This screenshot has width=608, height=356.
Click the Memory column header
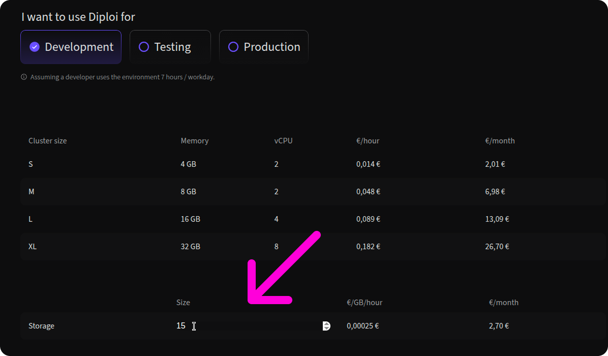(x=194, y=141)
